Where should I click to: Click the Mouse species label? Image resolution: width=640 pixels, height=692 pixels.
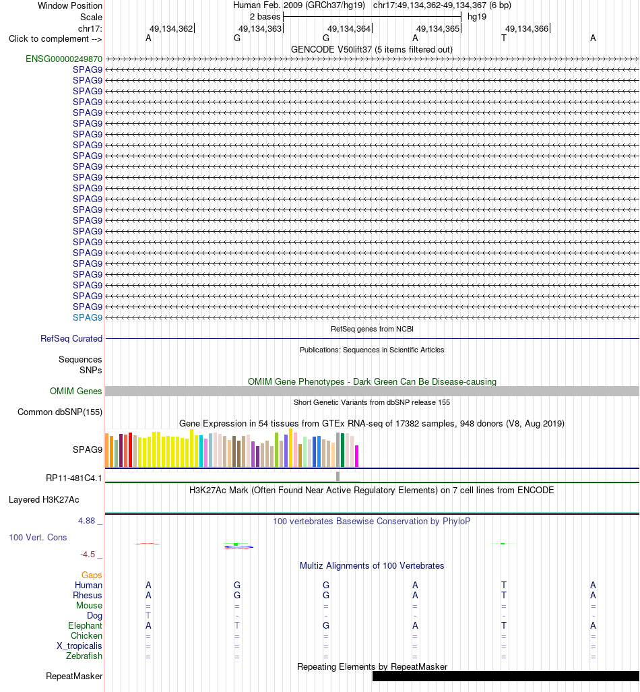pos(89,606)
